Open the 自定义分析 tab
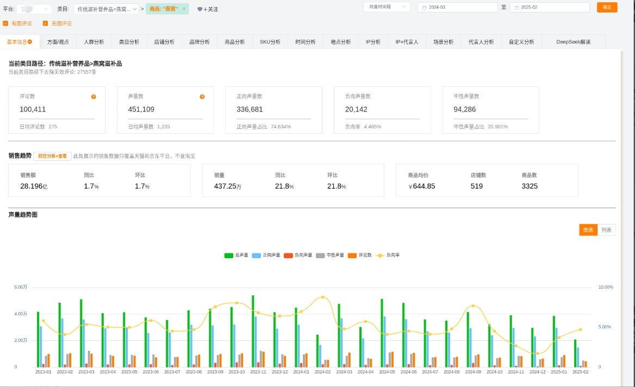Viewport: 635px width, 387px height. pyautogui.click(x=521, y=42)
